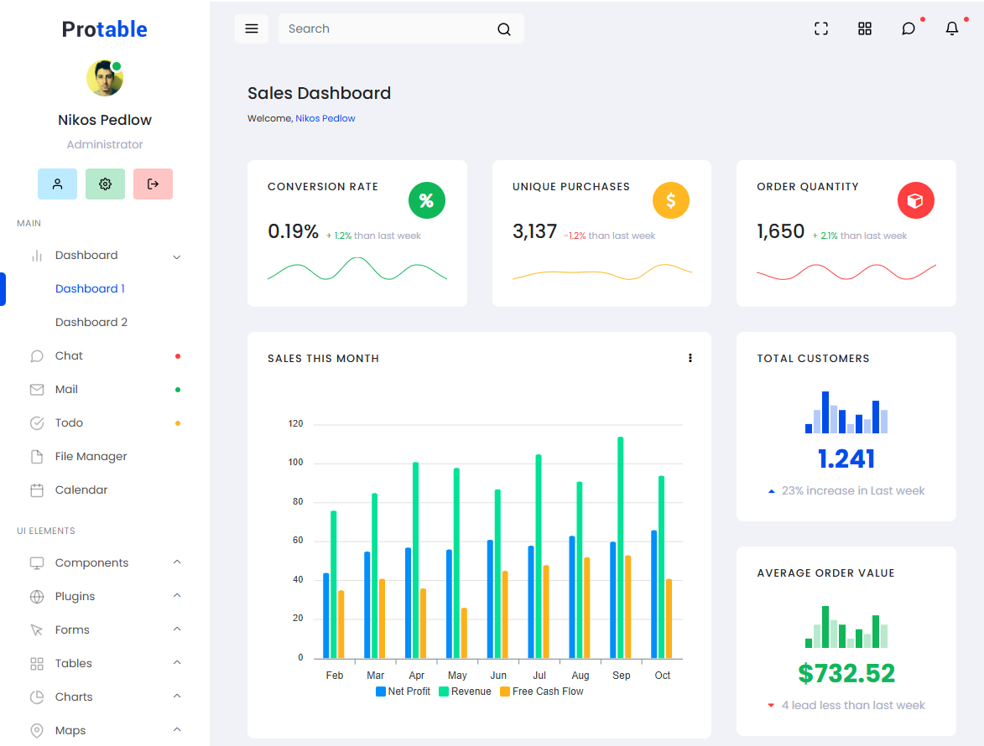Open the green settings gear button
The width and height of the screenshot is (984, 746).
click(105, 184)
